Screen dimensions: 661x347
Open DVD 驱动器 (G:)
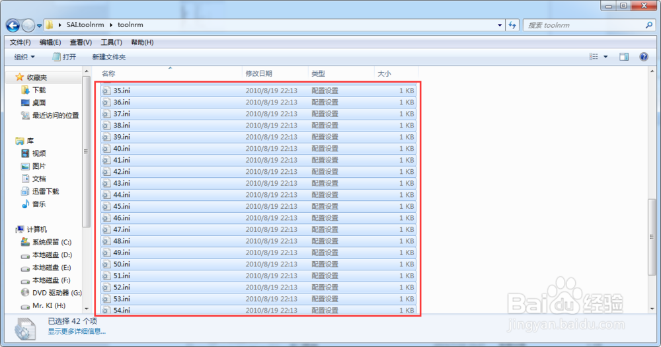coord(57,293)
